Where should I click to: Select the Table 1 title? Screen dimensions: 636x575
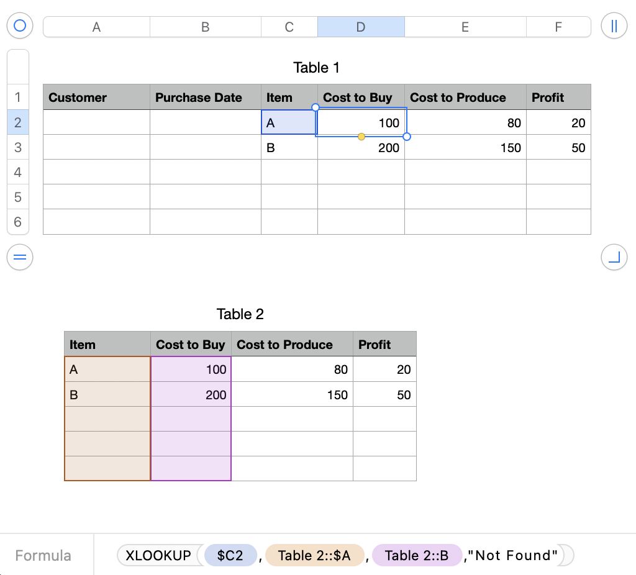coord(316,68)
